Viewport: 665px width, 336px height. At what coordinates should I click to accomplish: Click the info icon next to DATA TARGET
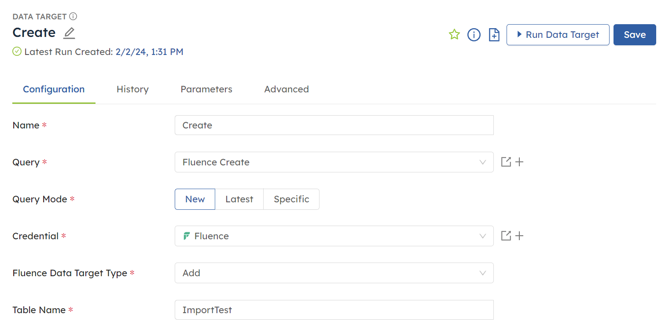(x=73, y=17)
